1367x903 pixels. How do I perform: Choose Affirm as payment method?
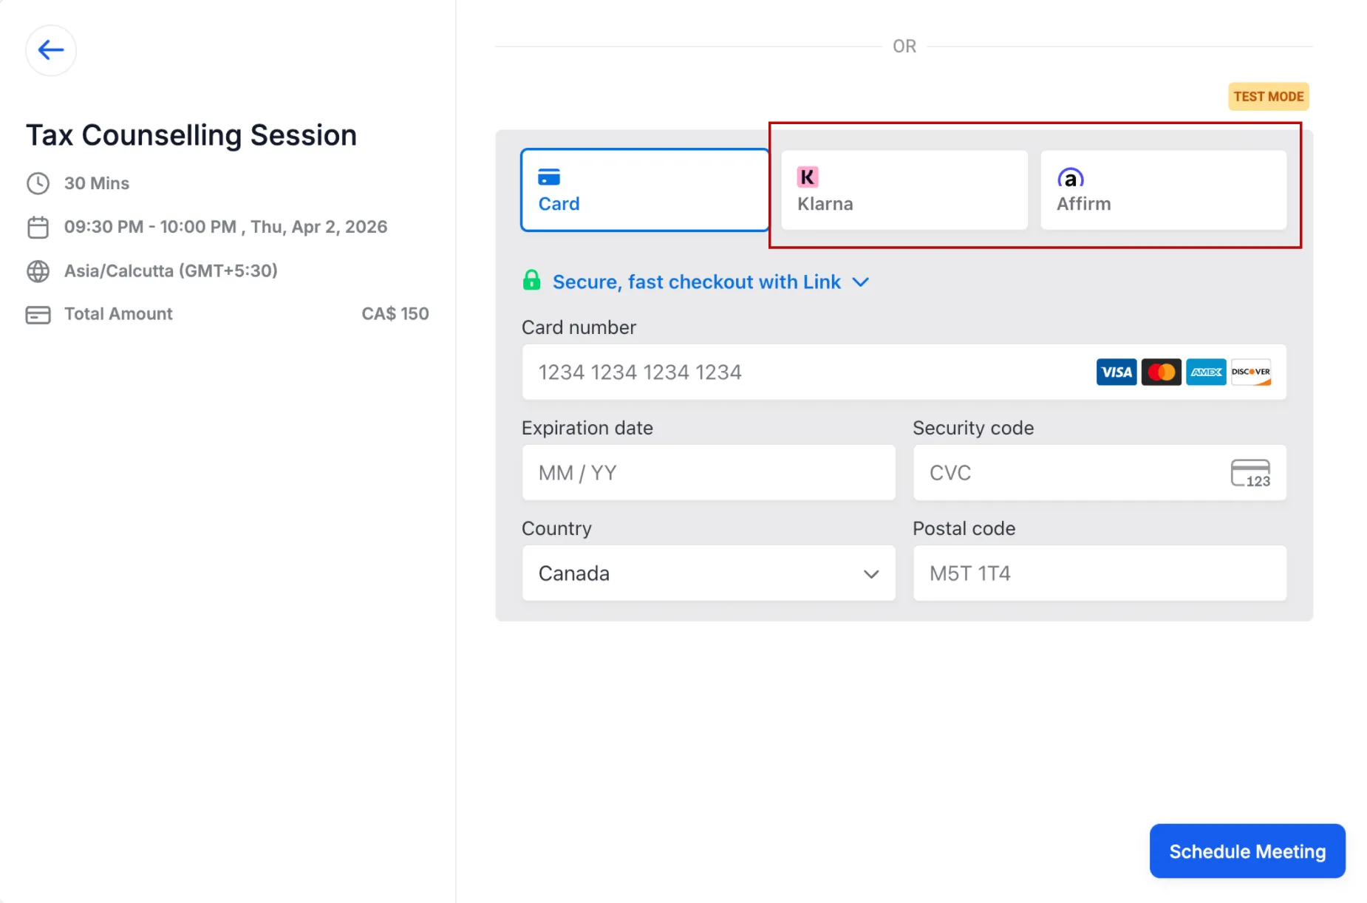coord(1163,191)
